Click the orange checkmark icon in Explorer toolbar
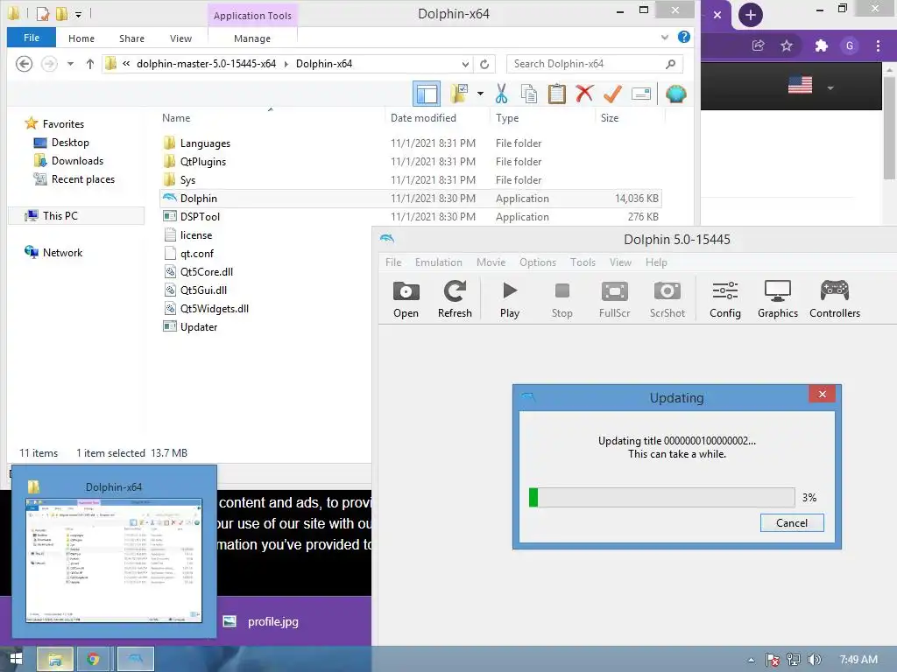The image size is (897, 672). tap(612, 94)
